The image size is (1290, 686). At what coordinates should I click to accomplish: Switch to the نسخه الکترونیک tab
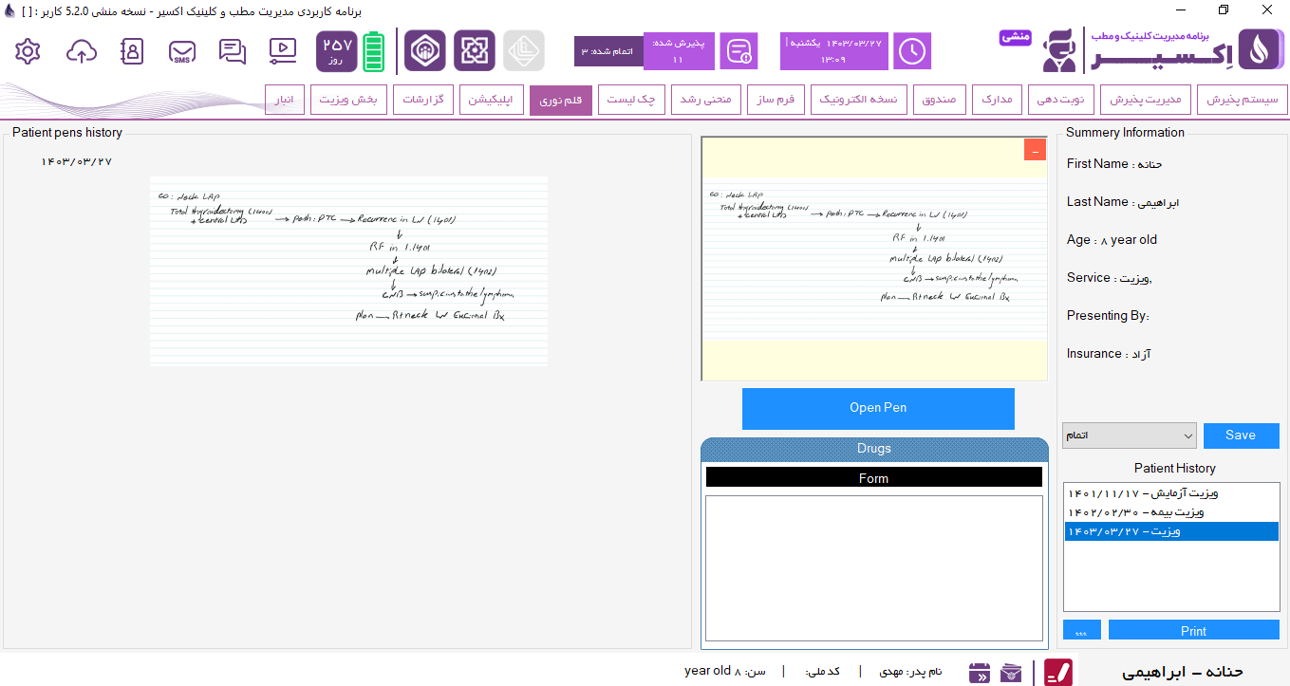(858, 100)
